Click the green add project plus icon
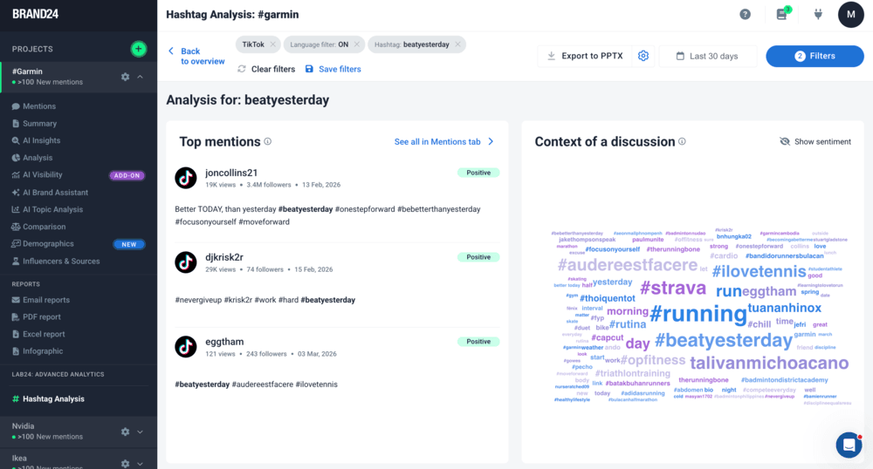 tap(138, 49)
